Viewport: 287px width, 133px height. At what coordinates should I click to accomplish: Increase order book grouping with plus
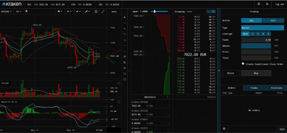(x=213, y=12)
